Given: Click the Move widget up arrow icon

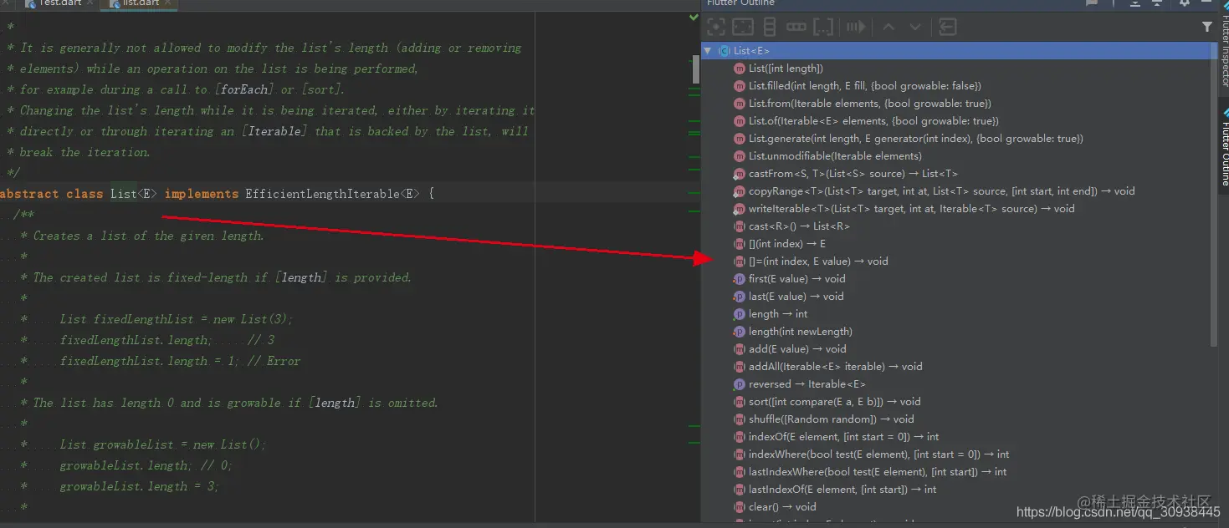Looking at the screenshot, I should (888, 27).
